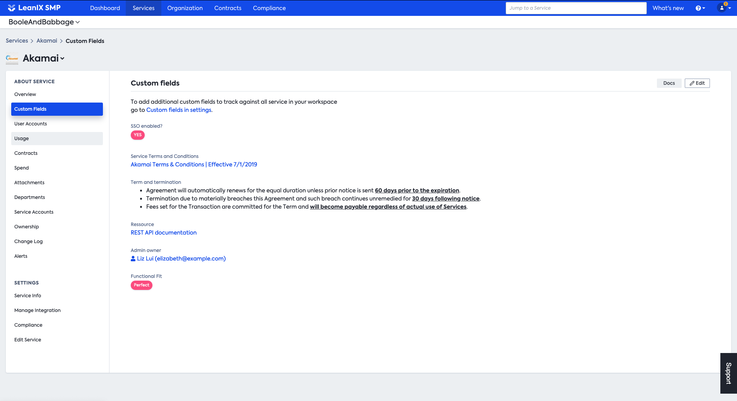Image resolution: width=737 pixels, height=401 pixels.
Task: Open Compliance in the settings sidebar
Action: [57, 325]
